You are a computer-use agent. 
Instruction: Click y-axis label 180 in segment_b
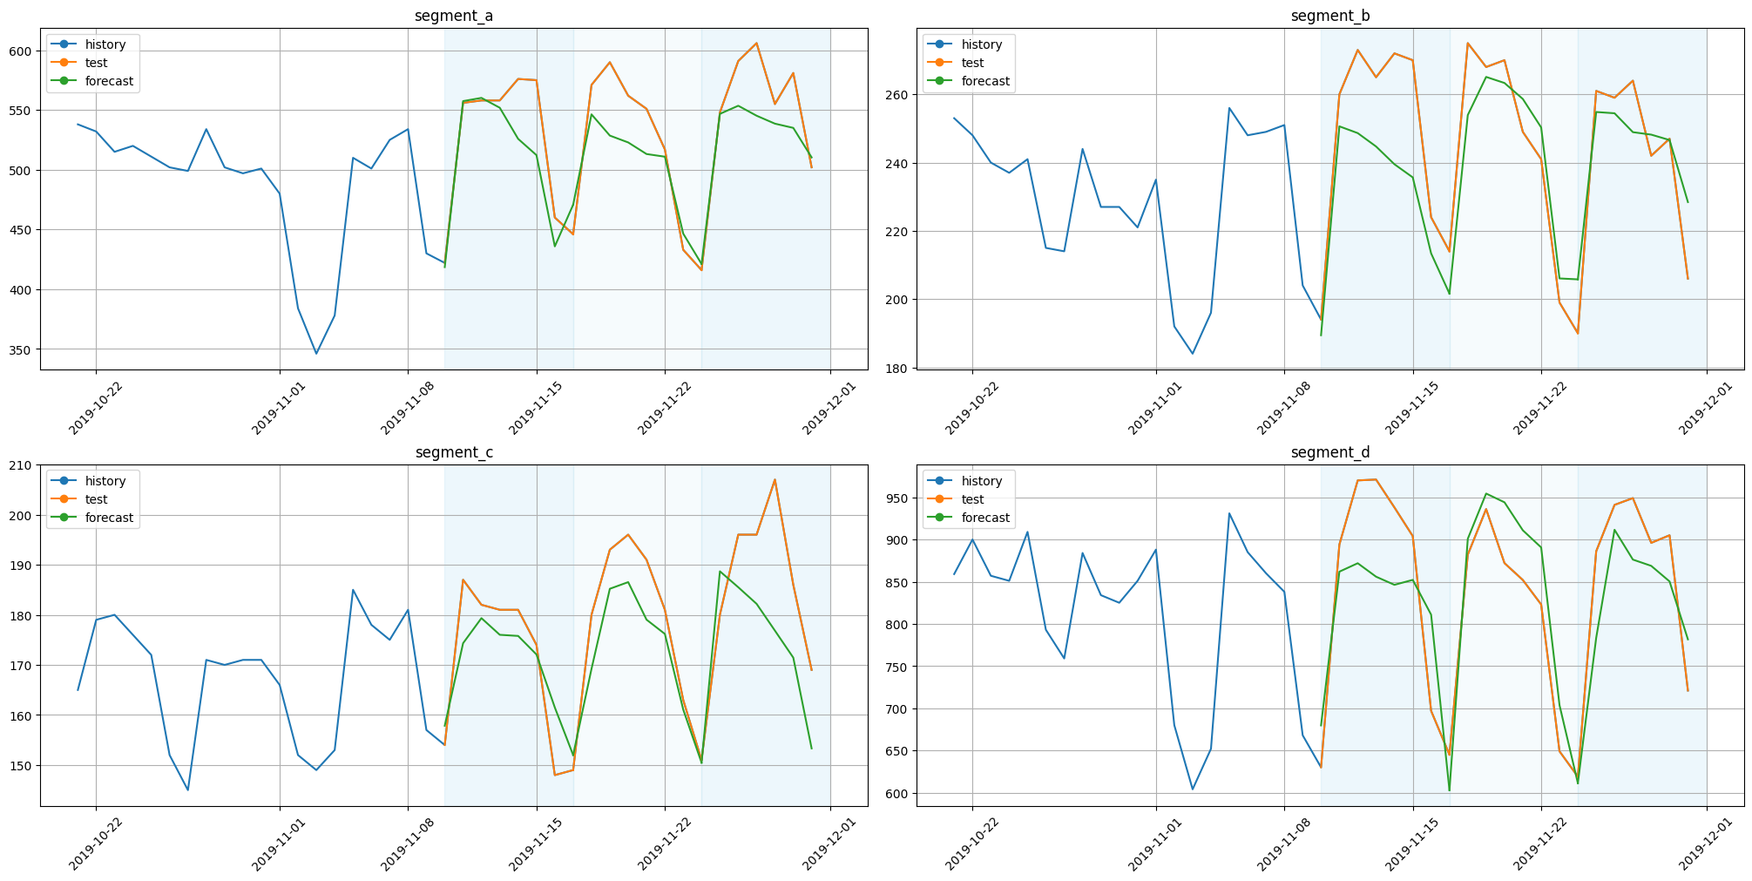(x=898, y=368)
